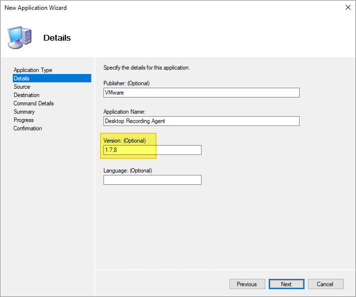356x297 pixels.
Task: Select Application Type step in sidebar
Action: 33,70
